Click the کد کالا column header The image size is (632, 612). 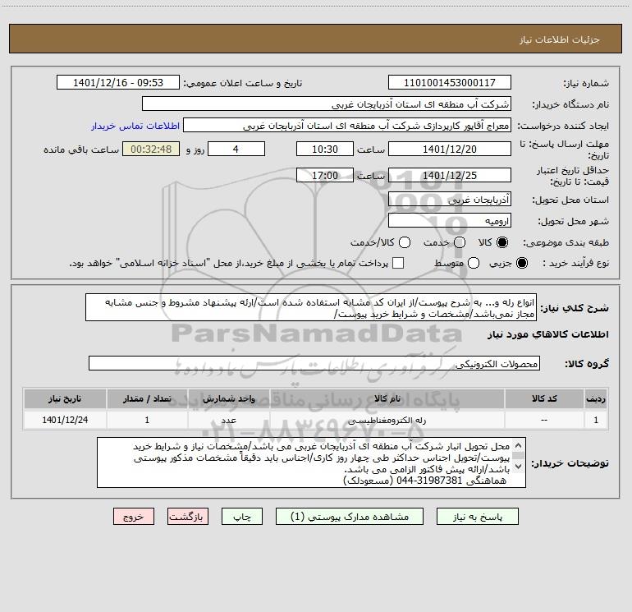[544, 398]
